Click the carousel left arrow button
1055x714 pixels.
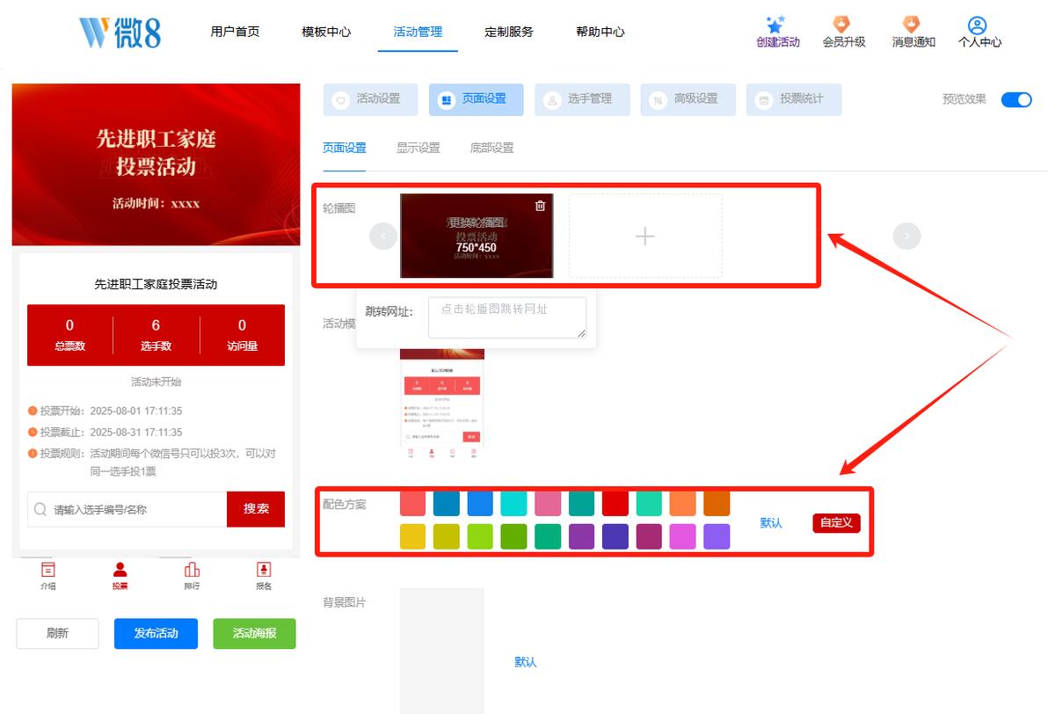tap(383, 236)
